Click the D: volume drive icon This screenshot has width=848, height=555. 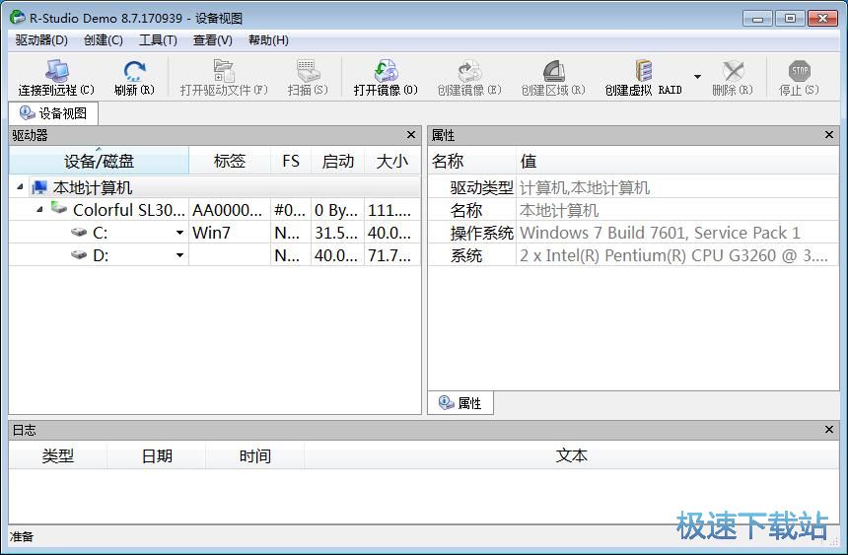click(x=79, y=254)
